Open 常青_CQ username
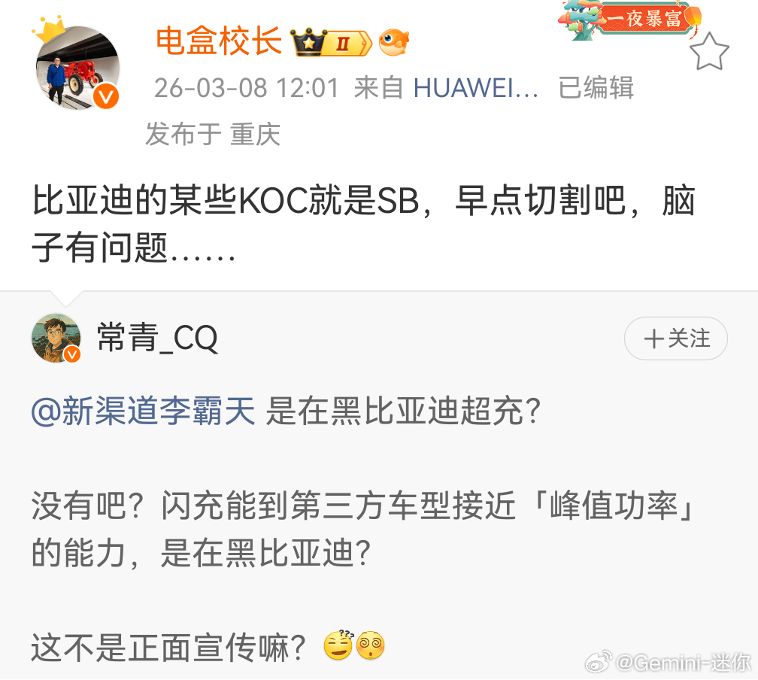The width and height of the screenshot is (758, 680). point(158,338)
